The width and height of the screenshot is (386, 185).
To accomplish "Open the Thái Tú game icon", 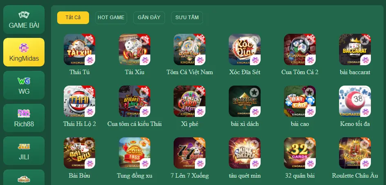I will click(79, 49).
